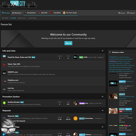Click the SimpCity logo in the header
Image resolution: width=136 pixels, height=136 pixels.
pyautogui.click(x=19, y=4)
